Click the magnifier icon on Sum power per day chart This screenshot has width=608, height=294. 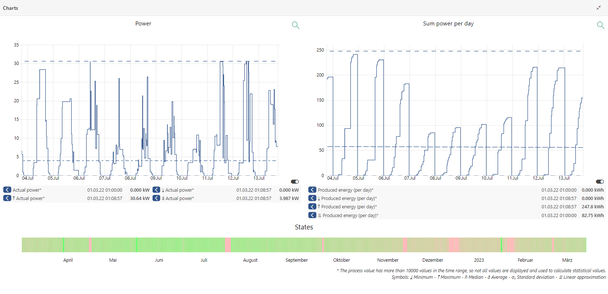coord(601,25)
